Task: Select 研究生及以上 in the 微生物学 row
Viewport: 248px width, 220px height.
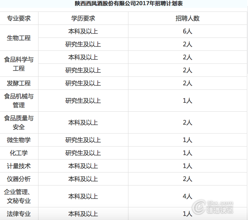Action: pyautogui.click(x=83, y=140)
